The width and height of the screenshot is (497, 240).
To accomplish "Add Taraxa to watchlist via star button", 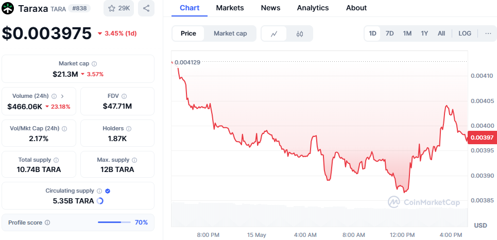I will coord(118,8).
